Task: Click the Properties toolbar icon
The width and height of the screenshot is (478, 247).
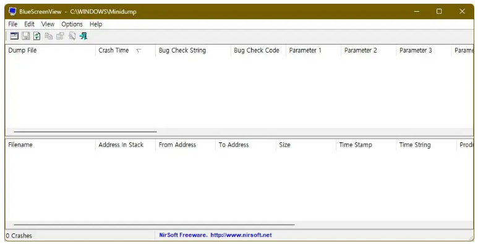Action: [x=60, y=36]
